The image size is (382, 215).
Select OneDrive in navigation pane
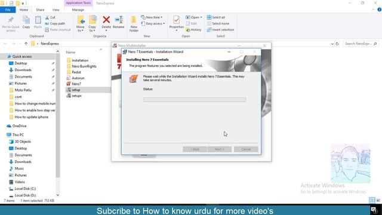[x=17, y=126]
